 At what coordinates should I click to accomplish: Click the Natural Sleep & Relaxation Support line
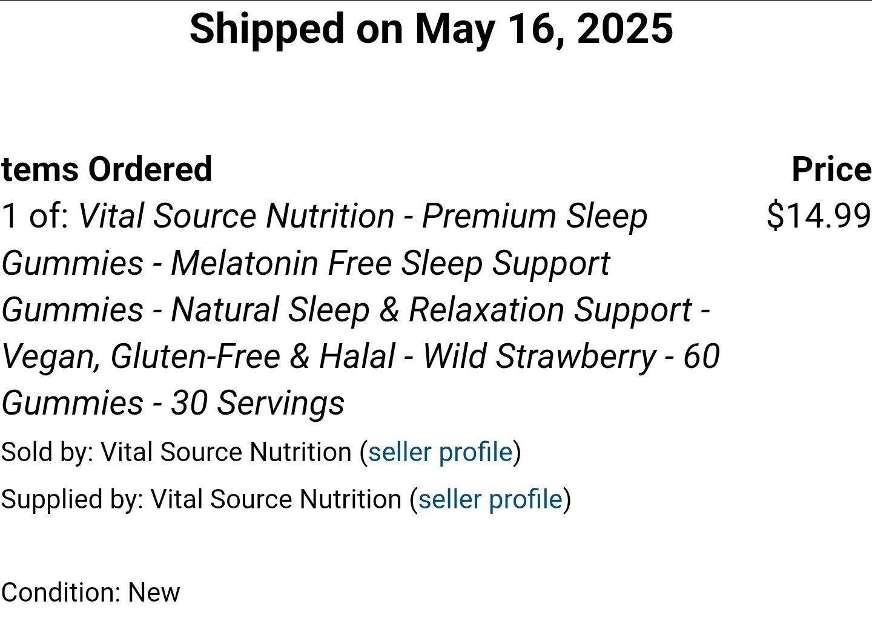(x=431, y=310)
